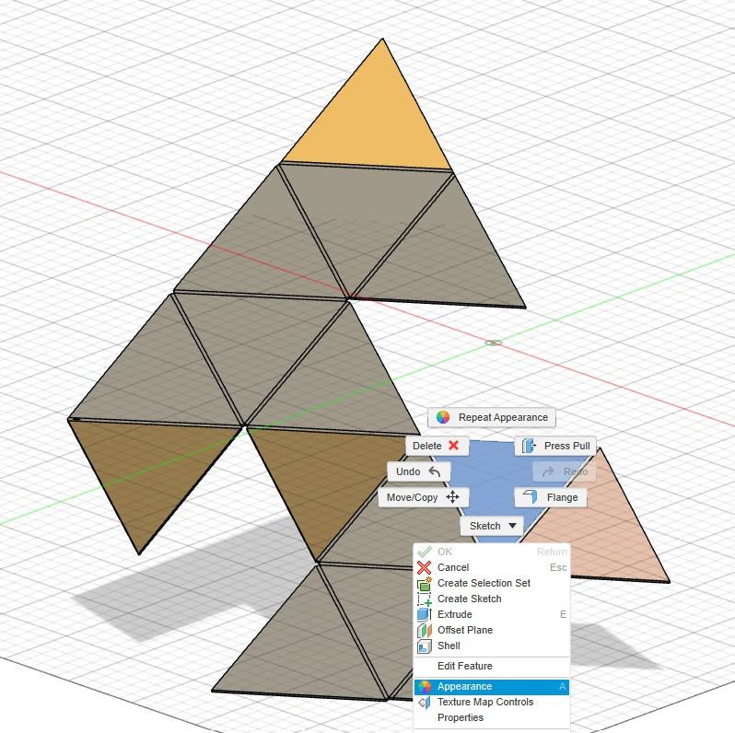735x733 pixels.
Task: Open the Sketch dropdown
Action: (492, 526)
